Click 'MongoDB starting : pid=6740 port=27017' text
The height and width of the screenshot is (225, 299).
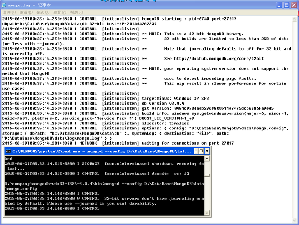point(189,19)
